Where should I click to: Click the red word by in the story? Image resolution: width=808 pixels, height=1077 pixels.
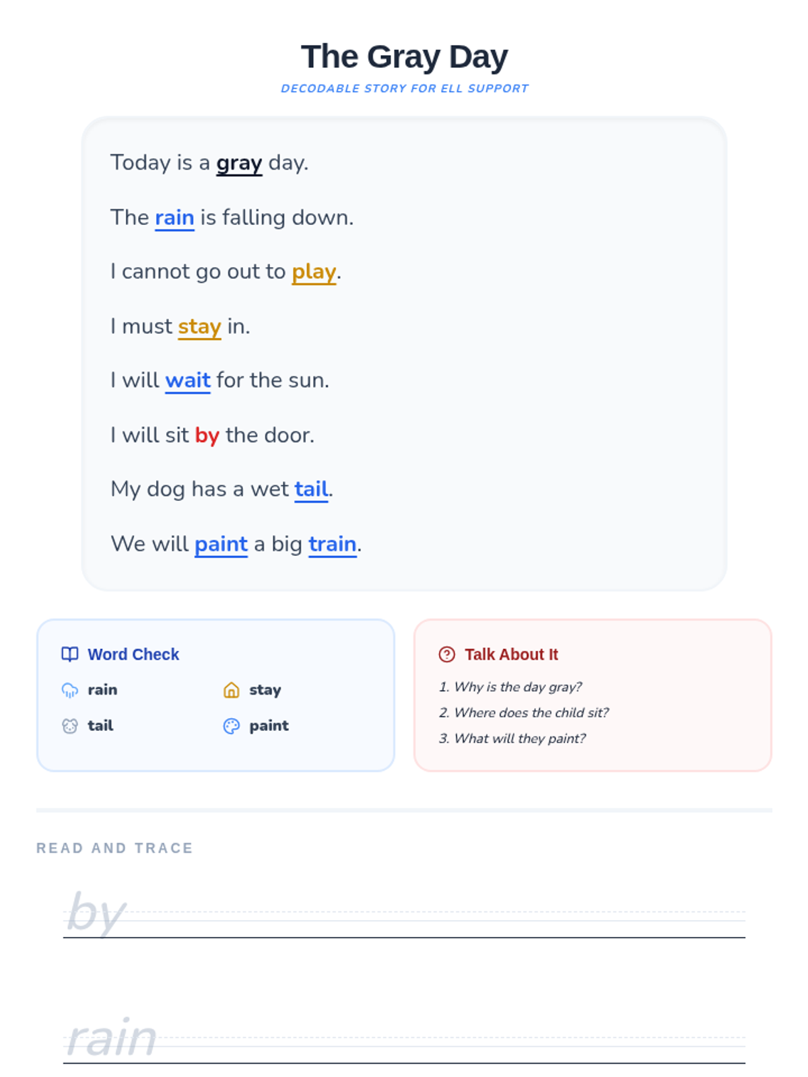pyautogui.click(x=207, y=436)
